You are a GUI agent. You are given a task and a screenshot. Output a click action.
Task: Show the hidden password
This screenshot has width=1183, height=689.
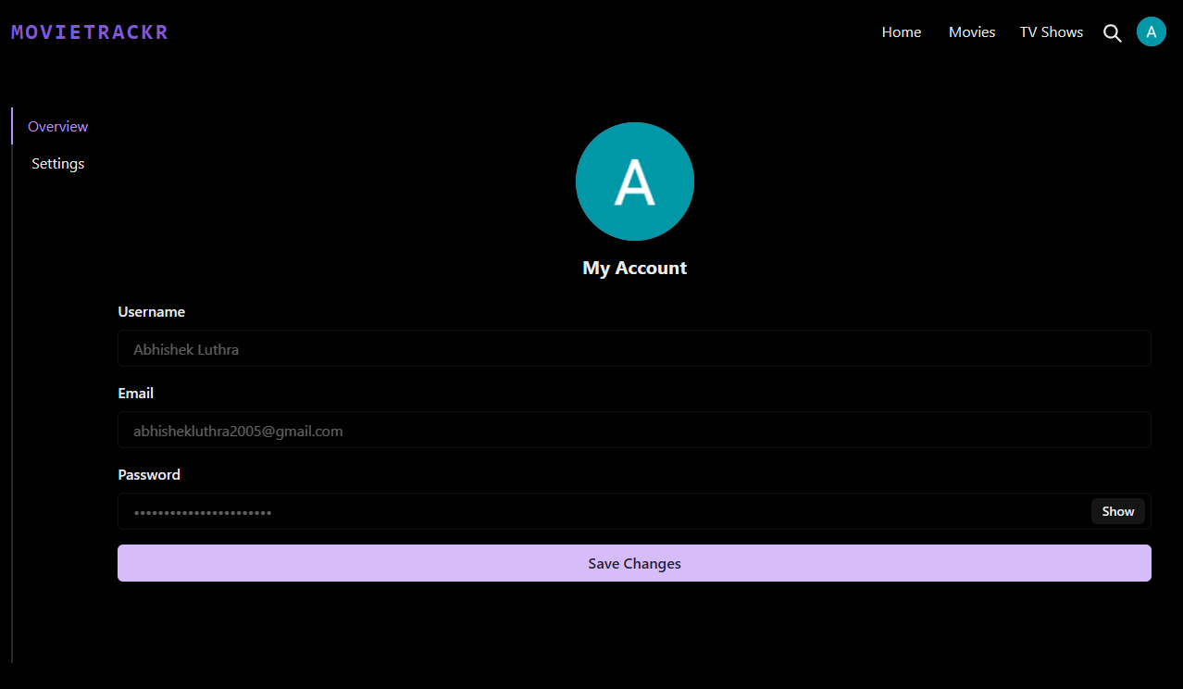coord(1117,511)
